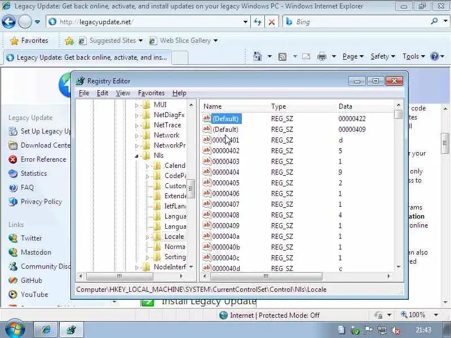Click the string icon of value 00000407

pyautogui.click(x=206, y=204)
